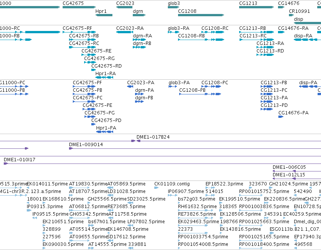The width and height of the screenshot is (321, 250).
Task: Click the CG42675-PD protein label
Action: pyautogui.click(x=106, y=120)
